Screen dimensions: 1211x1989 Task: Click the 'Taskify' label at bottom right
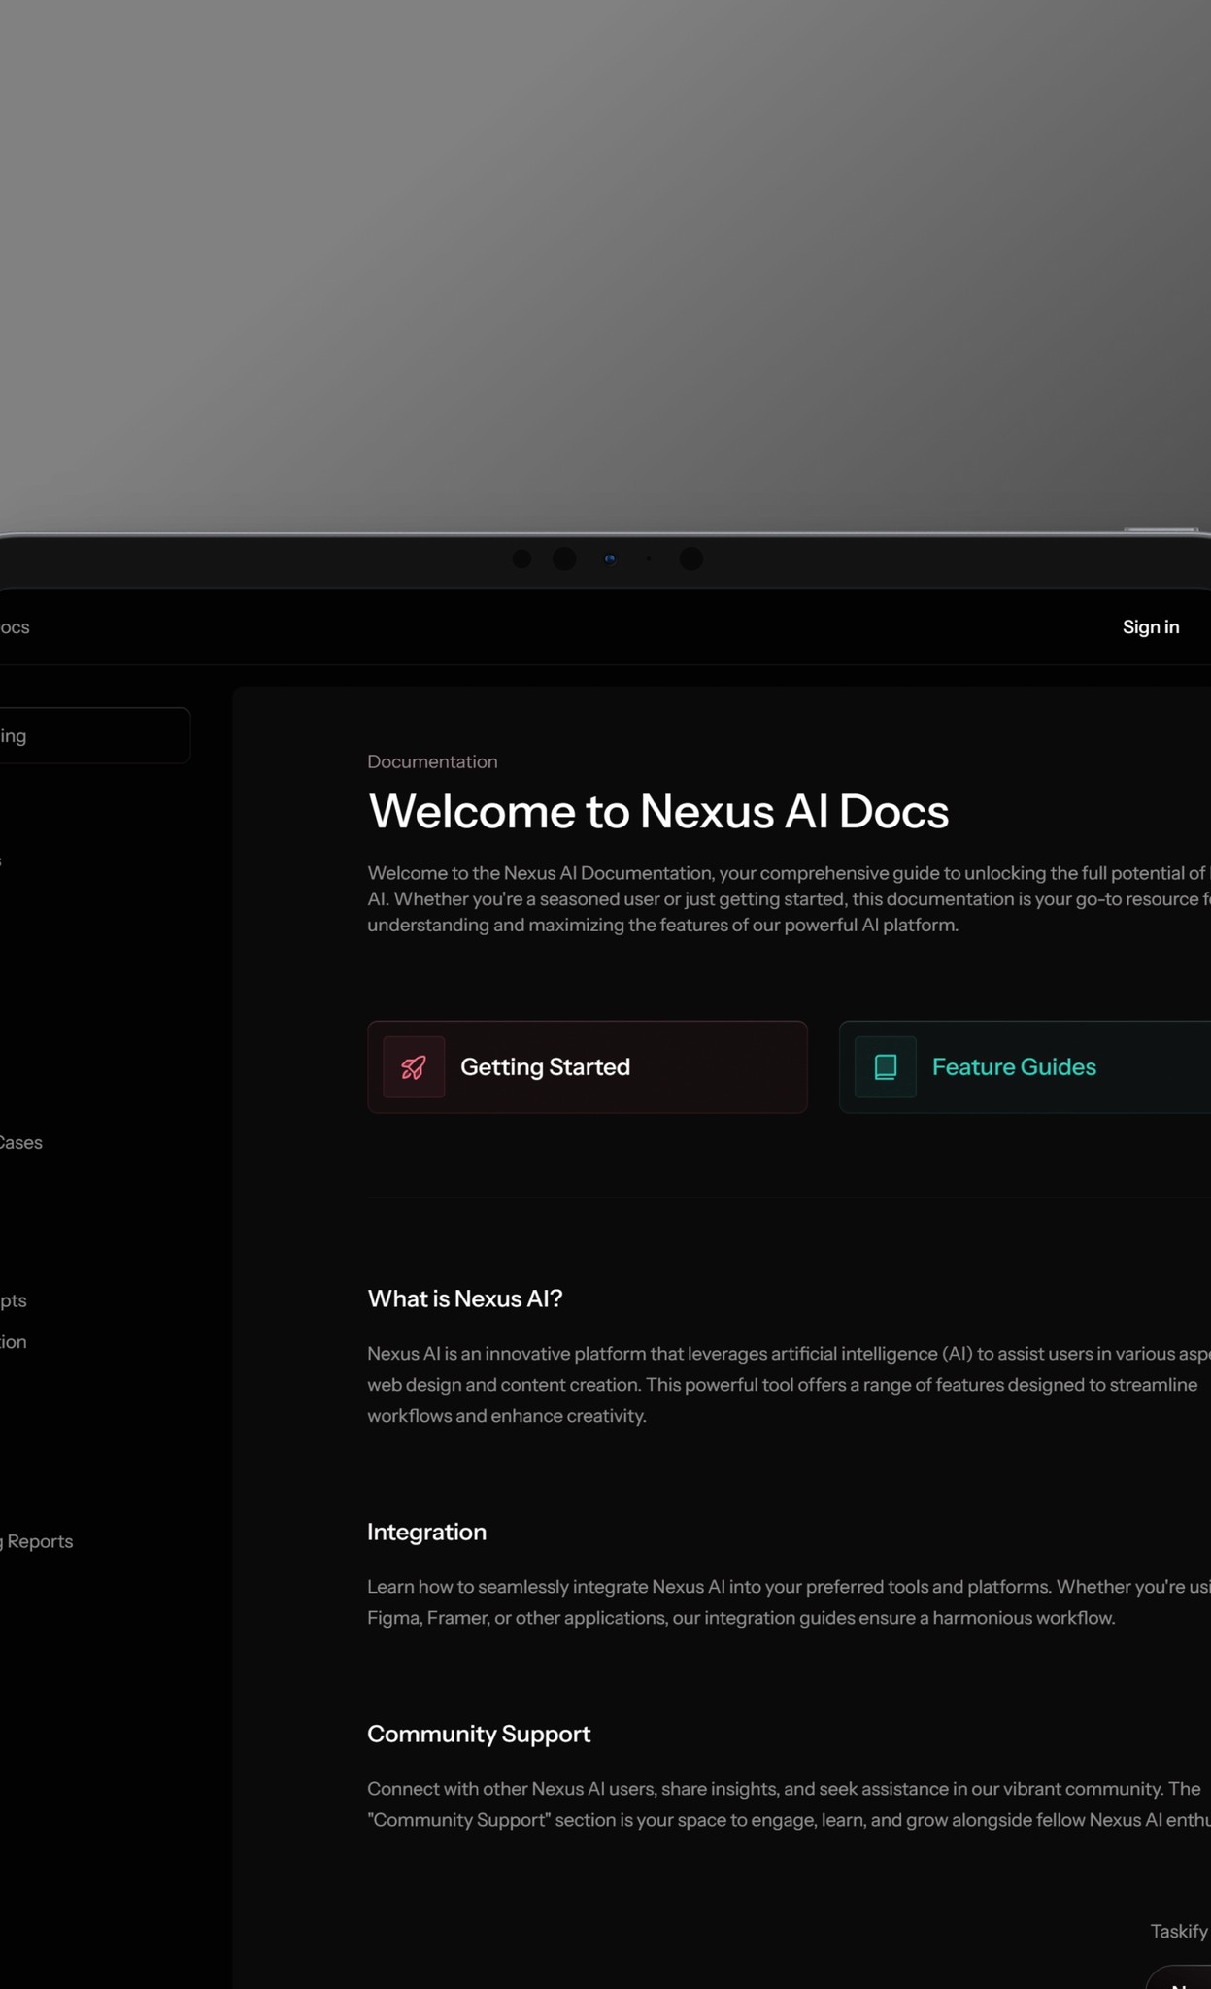1179,1931
